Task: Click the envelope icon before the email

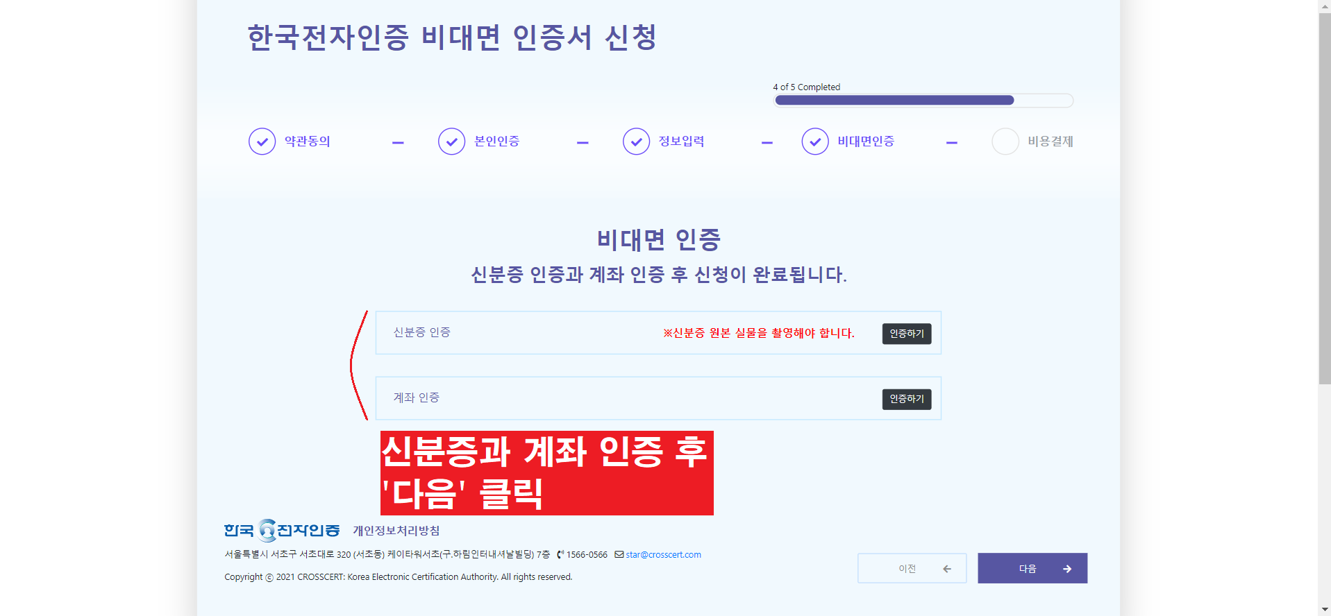Action: coord(619,554)
